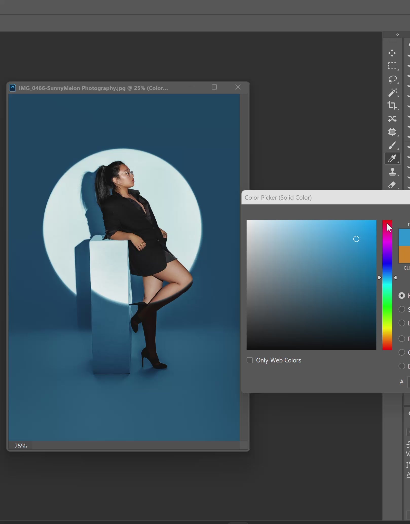Image resolution: width=410 pixels, height=524 pixels.
Task: Select the Brush tool
Action: tap(392, 146)
